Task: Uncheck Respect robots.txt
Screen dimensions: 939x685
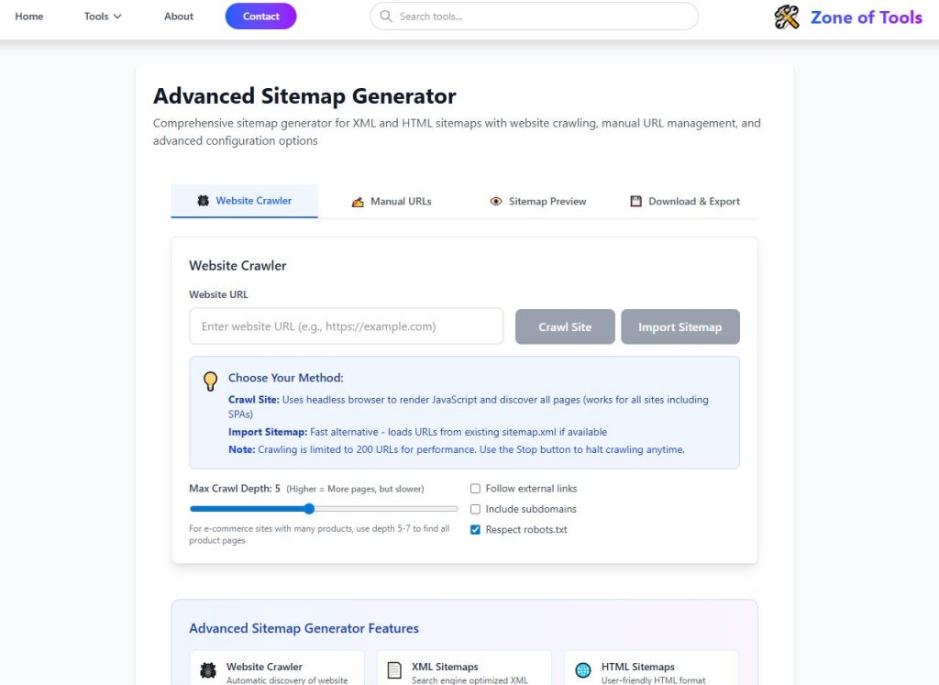Action: 475,529
